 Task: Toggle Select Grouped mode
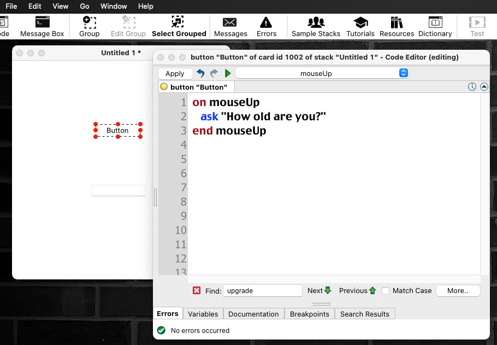tap(179, 26)
